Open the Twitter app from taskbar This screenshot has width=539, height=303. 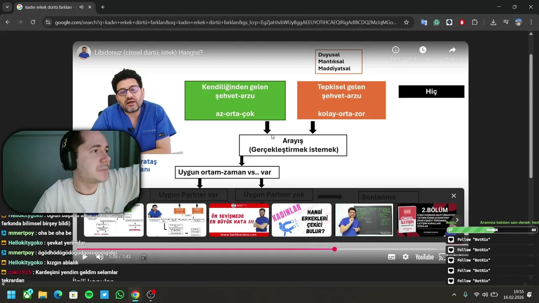pos(104,295)
